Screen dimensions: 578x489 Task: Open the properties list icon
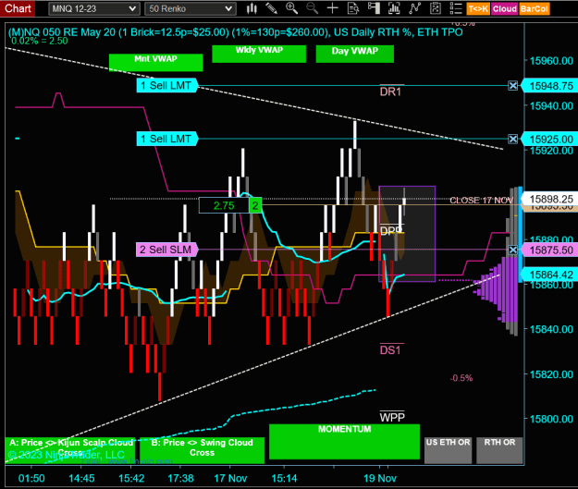[x=456, y=8]
